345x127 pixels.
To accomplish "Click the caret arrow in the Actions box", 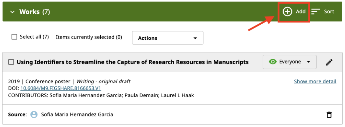I will pyautogui.click(x=195, y=38).
